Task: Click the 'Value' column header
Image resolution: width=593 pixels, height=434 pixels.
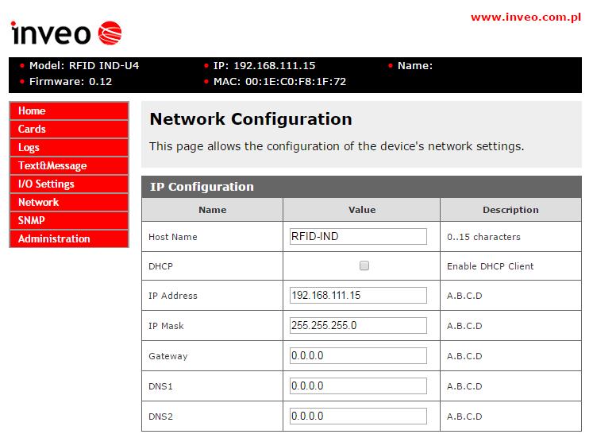Action: point(362,210)
